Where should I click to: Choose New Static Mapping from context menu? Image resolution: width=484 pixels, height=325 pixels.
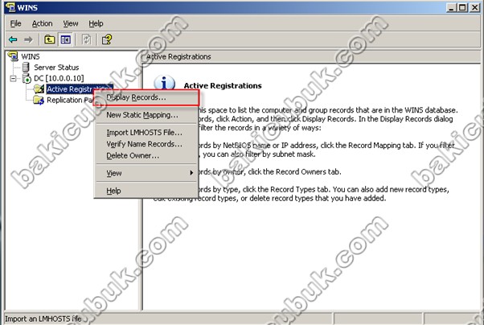[x=146, y=115]
